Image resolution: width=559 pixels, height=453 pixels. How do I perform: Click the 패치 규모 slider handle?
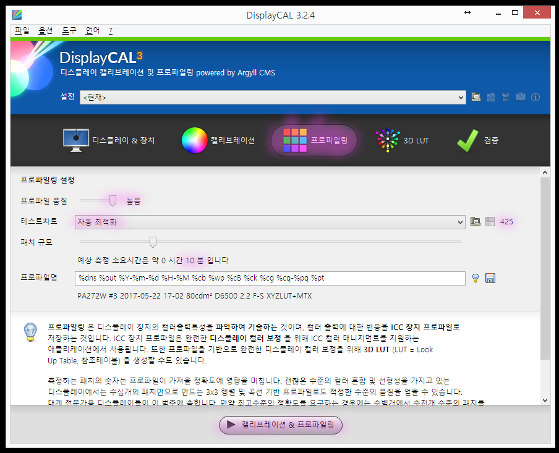tap(153, 242)
